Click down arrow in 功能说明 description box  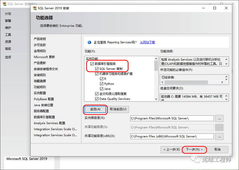point(226,64)
